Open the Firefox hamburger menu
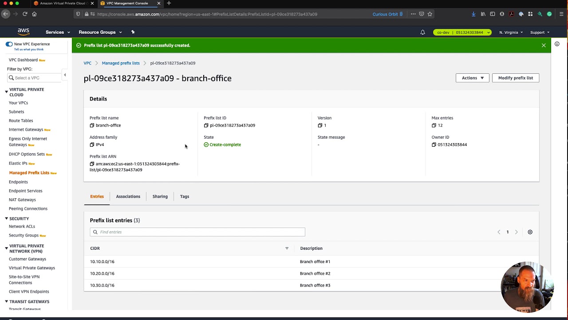This screenshot has width=568, height=320. coord(561,14)
